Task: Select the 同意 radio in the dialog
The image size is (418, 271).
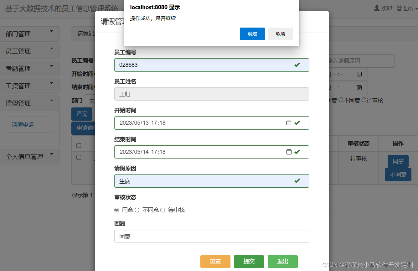Action: [116, 210]
